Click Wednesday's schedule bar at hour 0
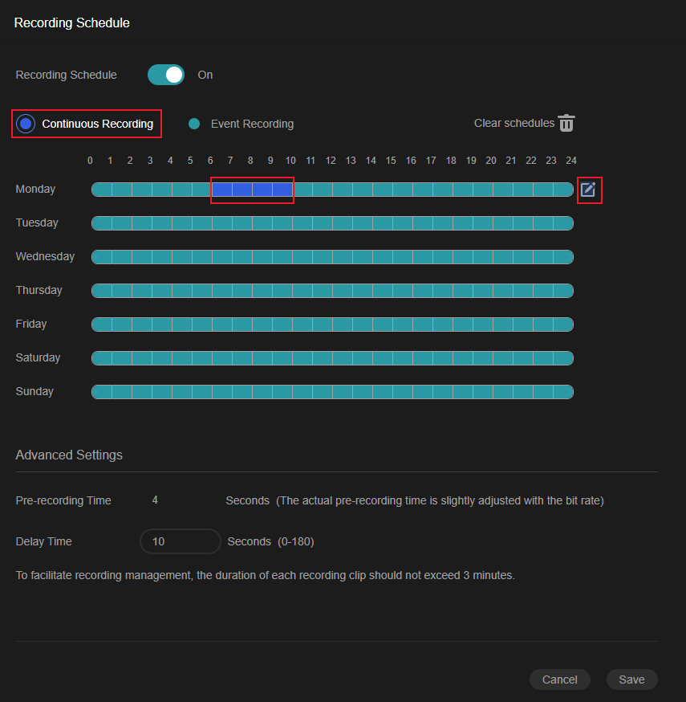This screenshot has height=702, width=686. click(102, 257)
